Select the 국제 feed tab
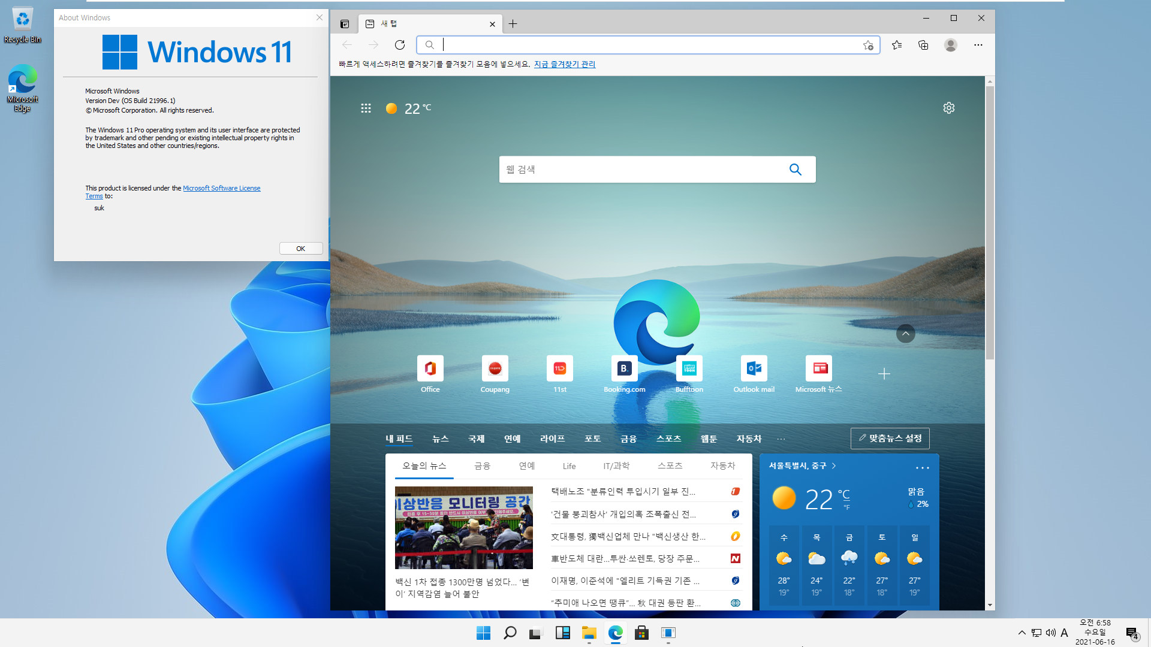Image resolution: width=1151 pixels, height=647 pixels. (476, 439)
